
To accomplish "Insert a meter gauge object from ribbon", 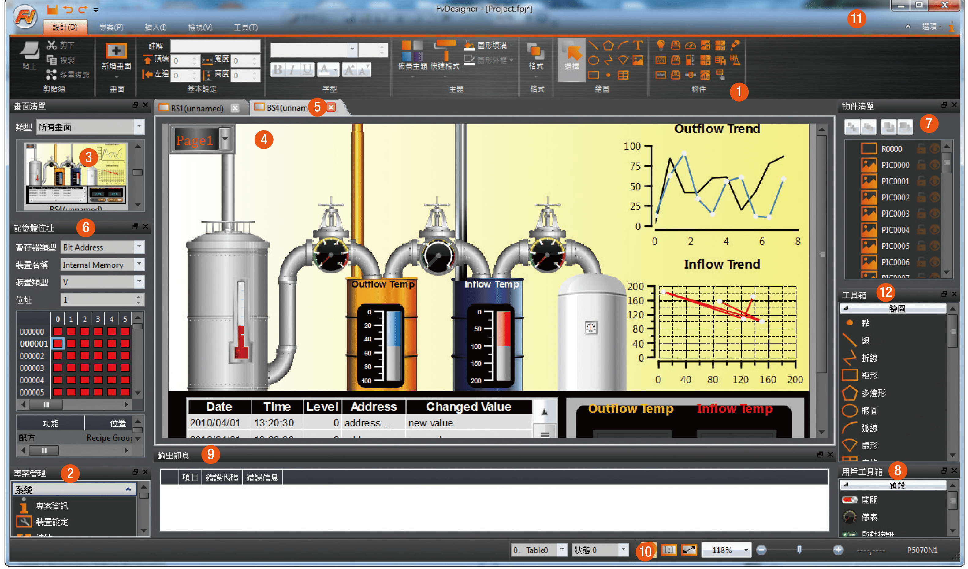I will 690,45.
